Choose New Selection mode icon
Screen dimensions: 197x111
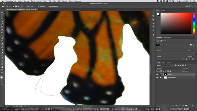pyautogui.click(x=13, y=6)
